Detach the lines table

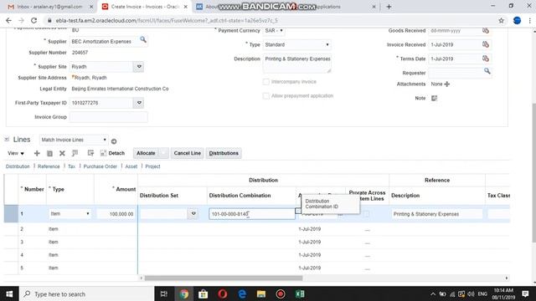(112, 153)
